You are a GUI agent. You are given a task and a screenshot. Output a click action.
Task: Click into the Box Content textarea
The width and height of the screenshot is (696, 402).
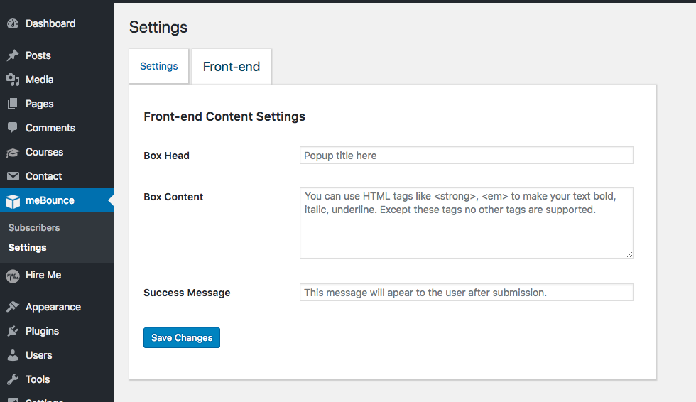(467, 223)
